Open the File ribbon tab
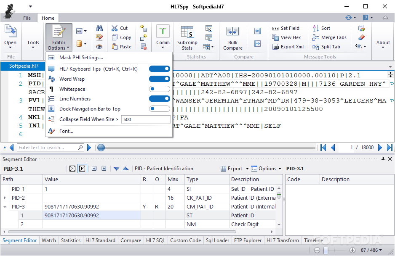This screenshot has height=256, width=395. click(27, 18)
